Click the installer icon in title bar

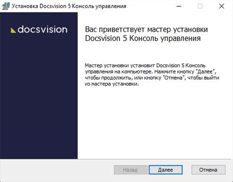tap(5, 6)
